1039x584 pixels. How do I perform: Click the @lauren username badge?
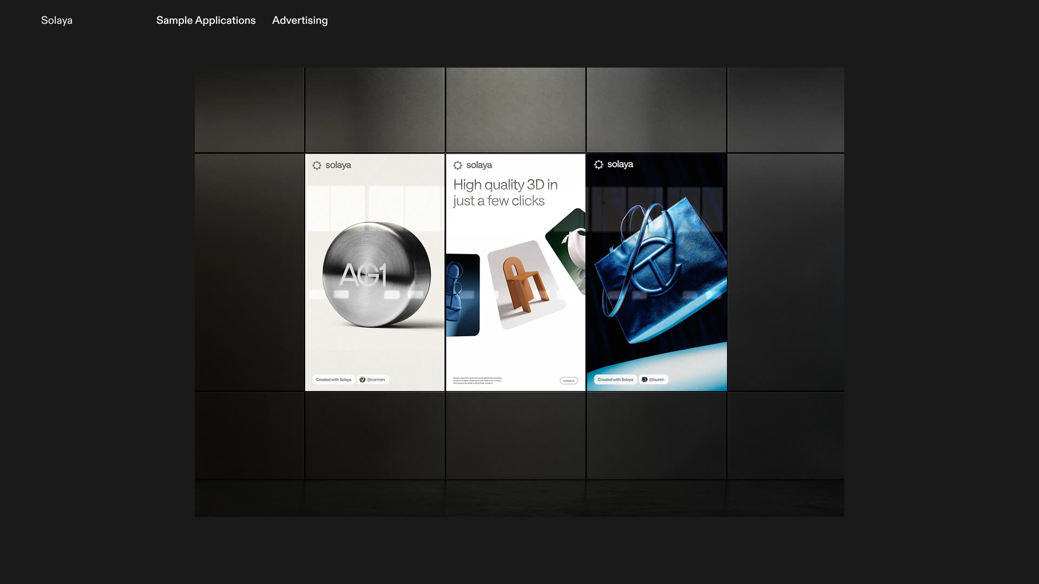[656, 379]
